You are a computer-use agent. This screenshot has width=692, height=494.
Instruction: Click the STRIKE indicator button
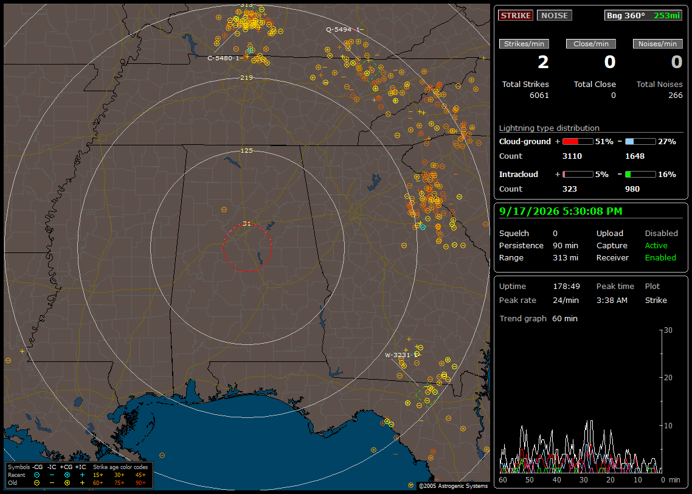[516, 15]
